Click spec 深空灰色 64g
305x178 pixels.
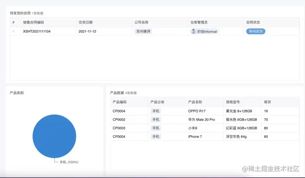pos(236,137)
